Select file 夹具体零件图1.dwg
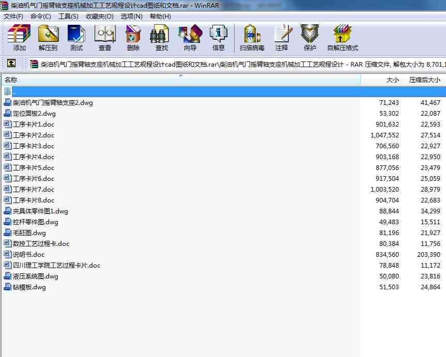 point(40,211)
